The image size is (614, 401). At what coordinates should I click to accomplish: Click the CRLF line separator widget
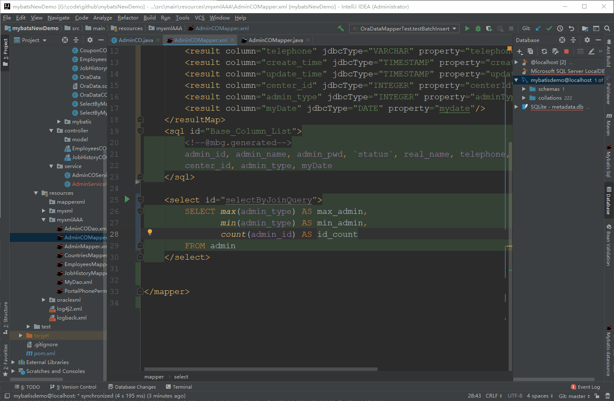click(x=494, y=396)
